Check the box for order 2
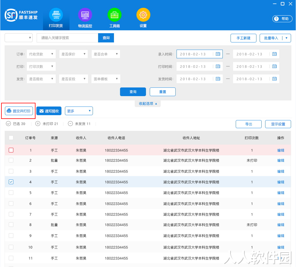Screen dimensions: 296x267 tap(11, 160)
